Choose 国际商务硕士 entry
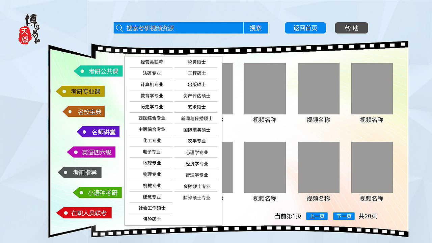 tap(197, 130)
